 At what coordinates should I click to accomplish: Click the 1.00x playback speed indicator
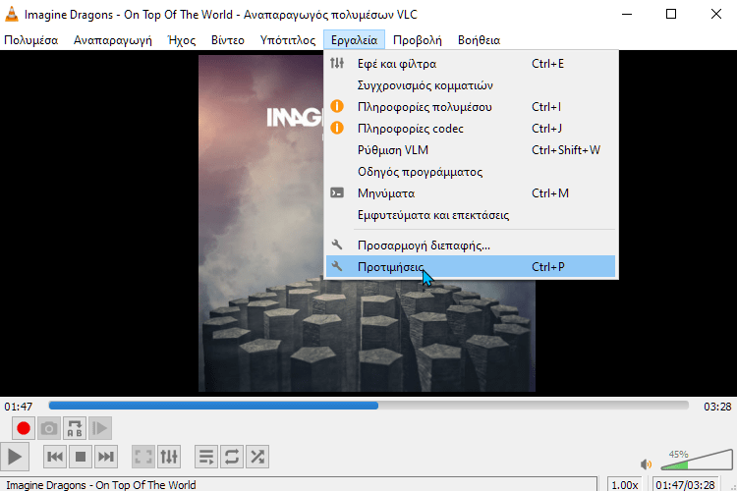[625, 484]
